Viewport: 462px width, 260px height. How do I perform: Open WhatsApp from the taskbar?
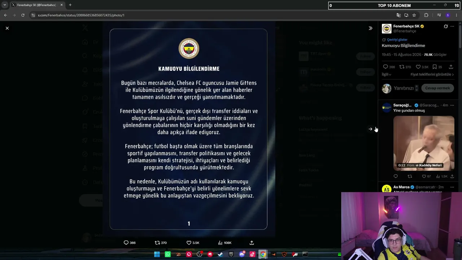pos(168,254)
